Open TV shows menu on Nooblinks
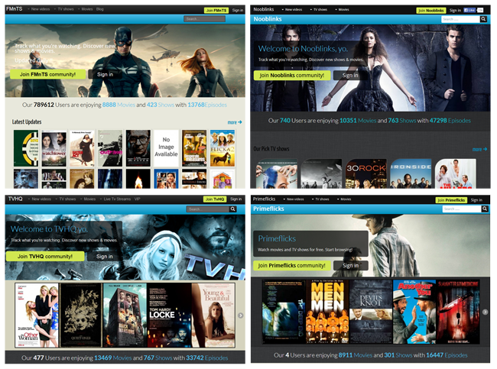Image resolution: width=497 pixels, height=369 pixels. pyautogui.click(x=319, y=9)
